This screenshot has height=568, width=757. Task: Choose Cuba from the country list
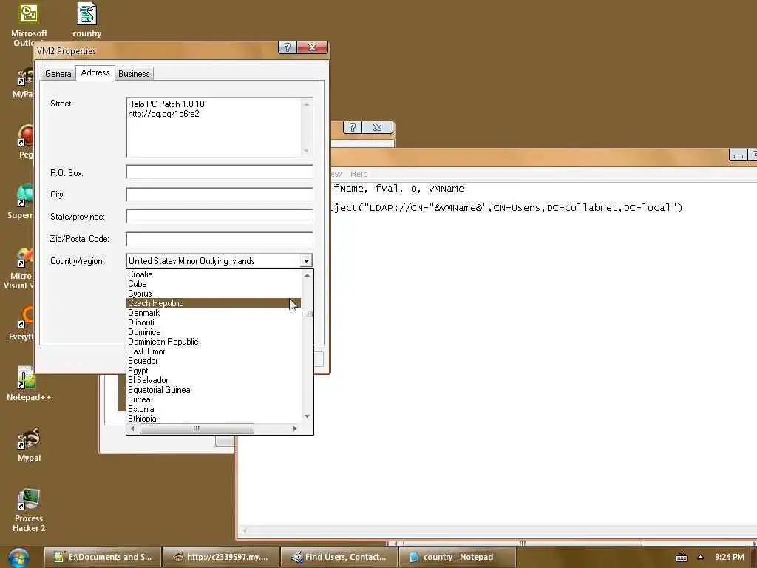point(214,284)
